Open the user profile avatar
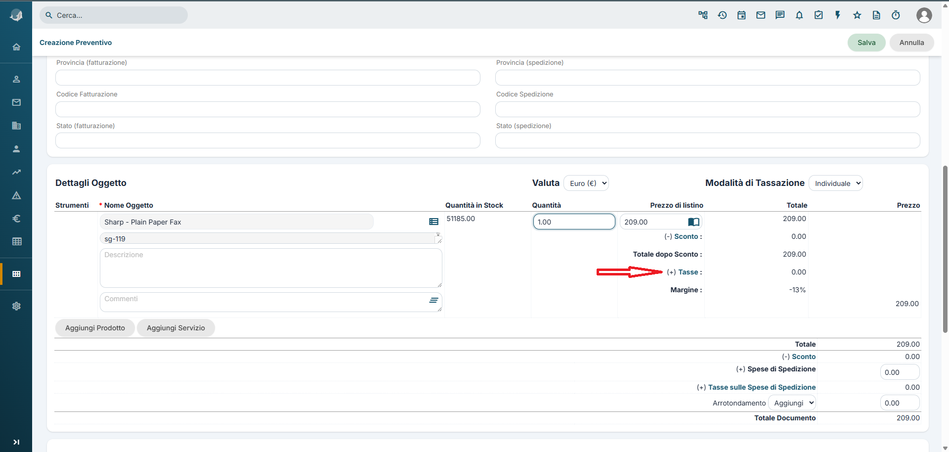This screenshot has height=452, width=949. point(924,15)
